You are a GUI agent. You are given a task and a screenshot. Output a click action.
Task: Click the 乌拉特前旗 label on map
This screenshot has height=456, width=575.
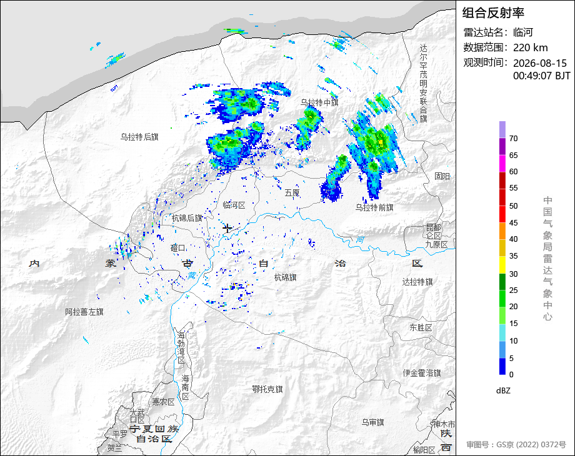click(374, 207)
